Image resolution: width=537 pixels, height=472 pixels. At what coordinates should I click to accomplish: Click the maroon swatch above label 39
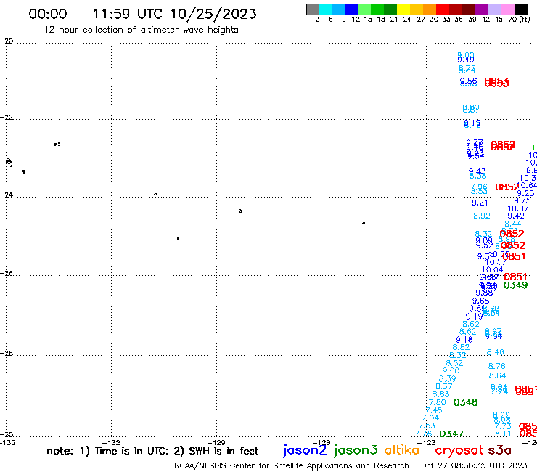coord(469,9)
